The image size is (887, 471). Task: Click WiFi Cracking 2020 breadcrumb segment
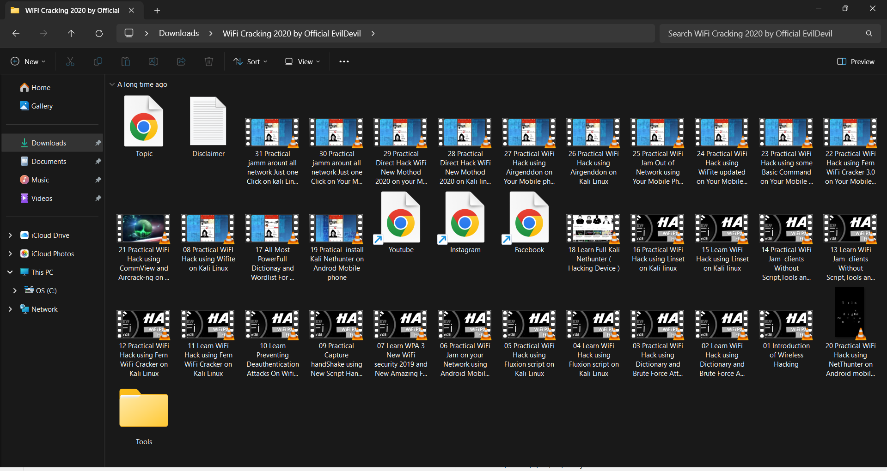tap(292, 33)
